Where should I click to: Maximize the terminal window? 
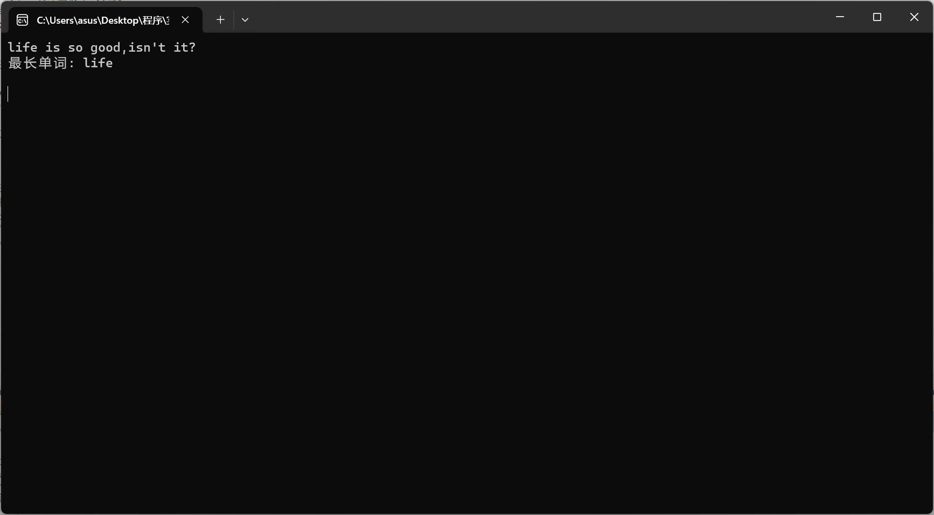click(877, 17)
